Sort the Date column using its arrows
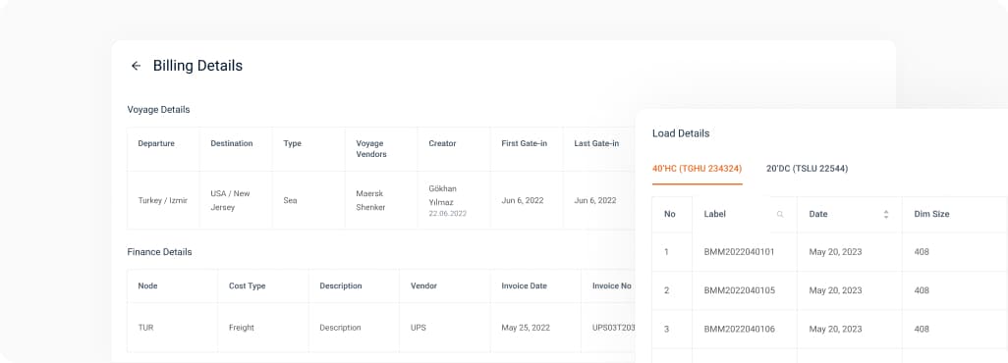 (886, 215)
